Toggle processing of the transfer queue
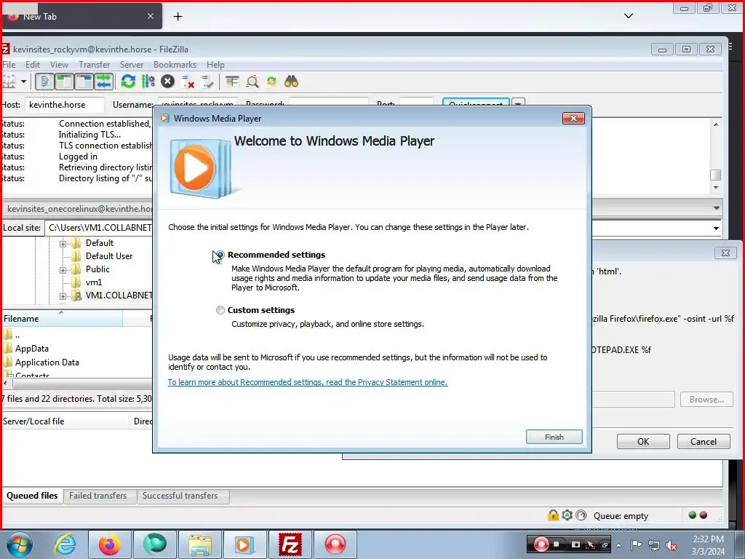This screenshot has height=559, width=745. 148,82
